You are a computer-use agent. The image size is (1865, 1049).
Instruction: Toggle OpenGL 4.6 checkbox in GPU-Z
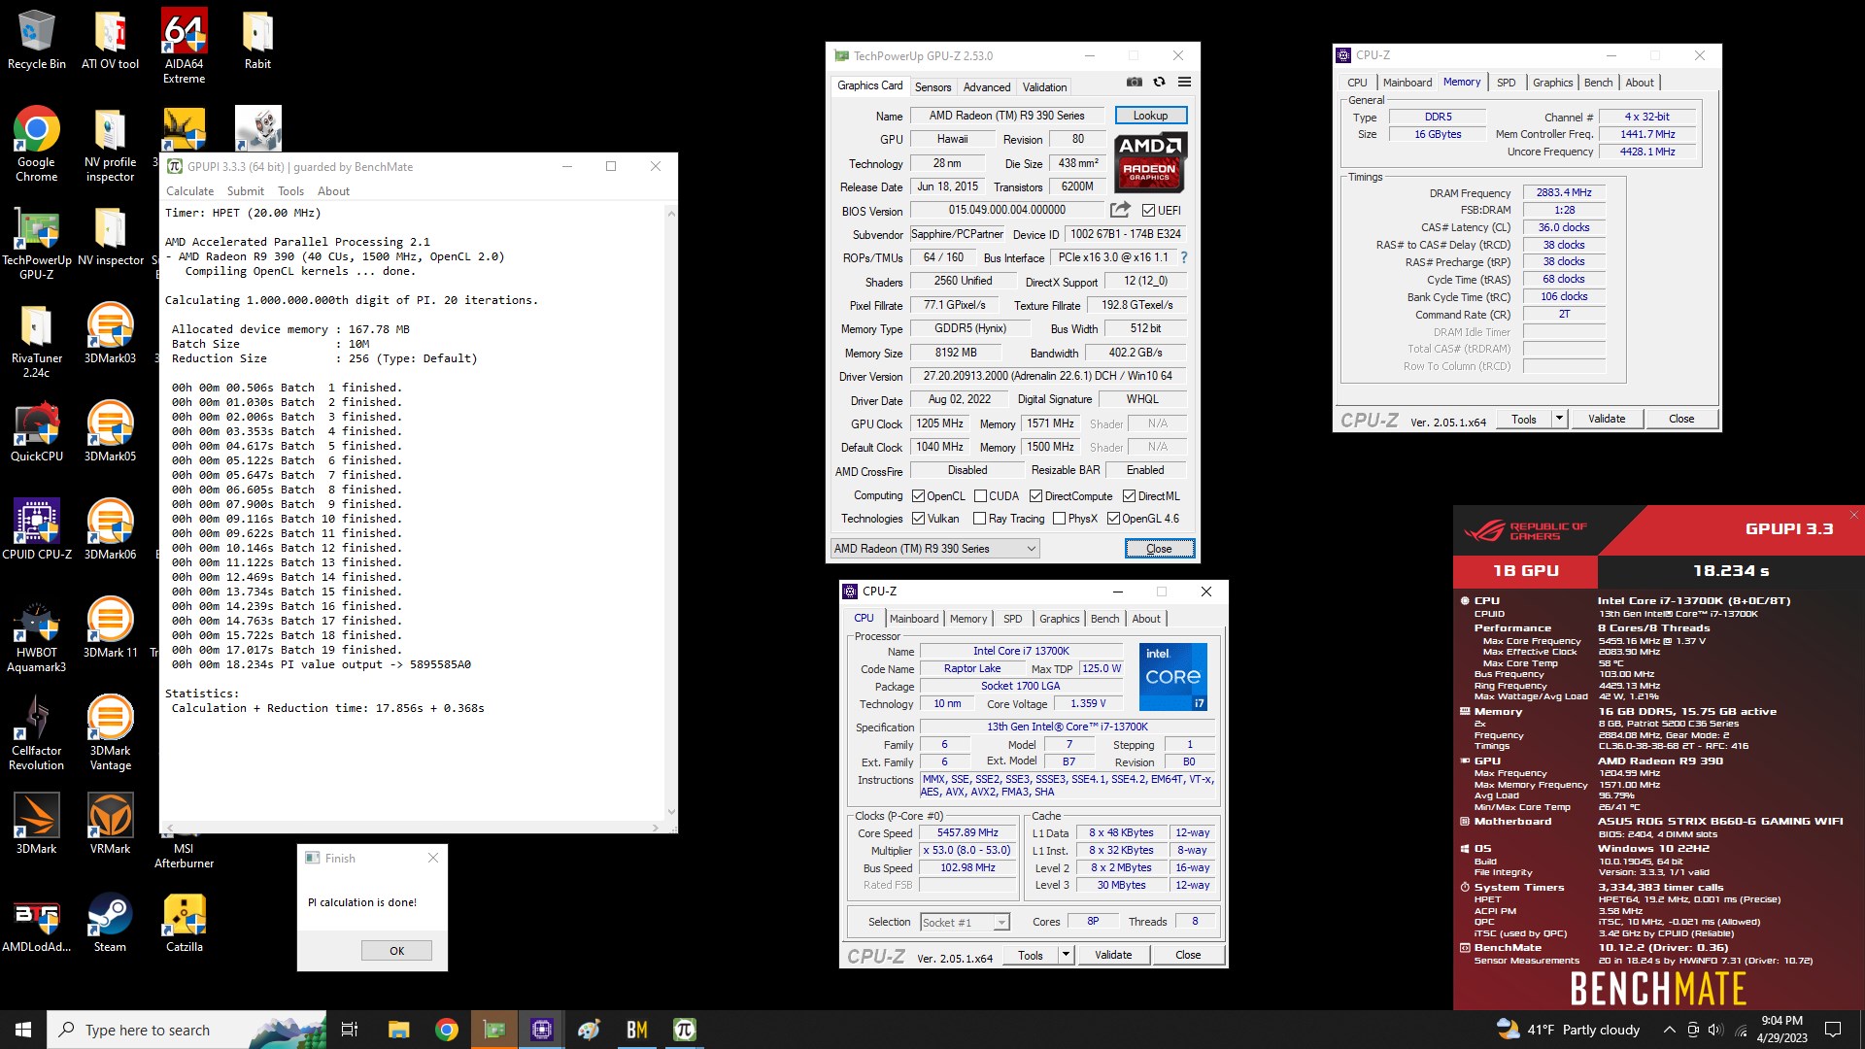tap(1113, 519)
